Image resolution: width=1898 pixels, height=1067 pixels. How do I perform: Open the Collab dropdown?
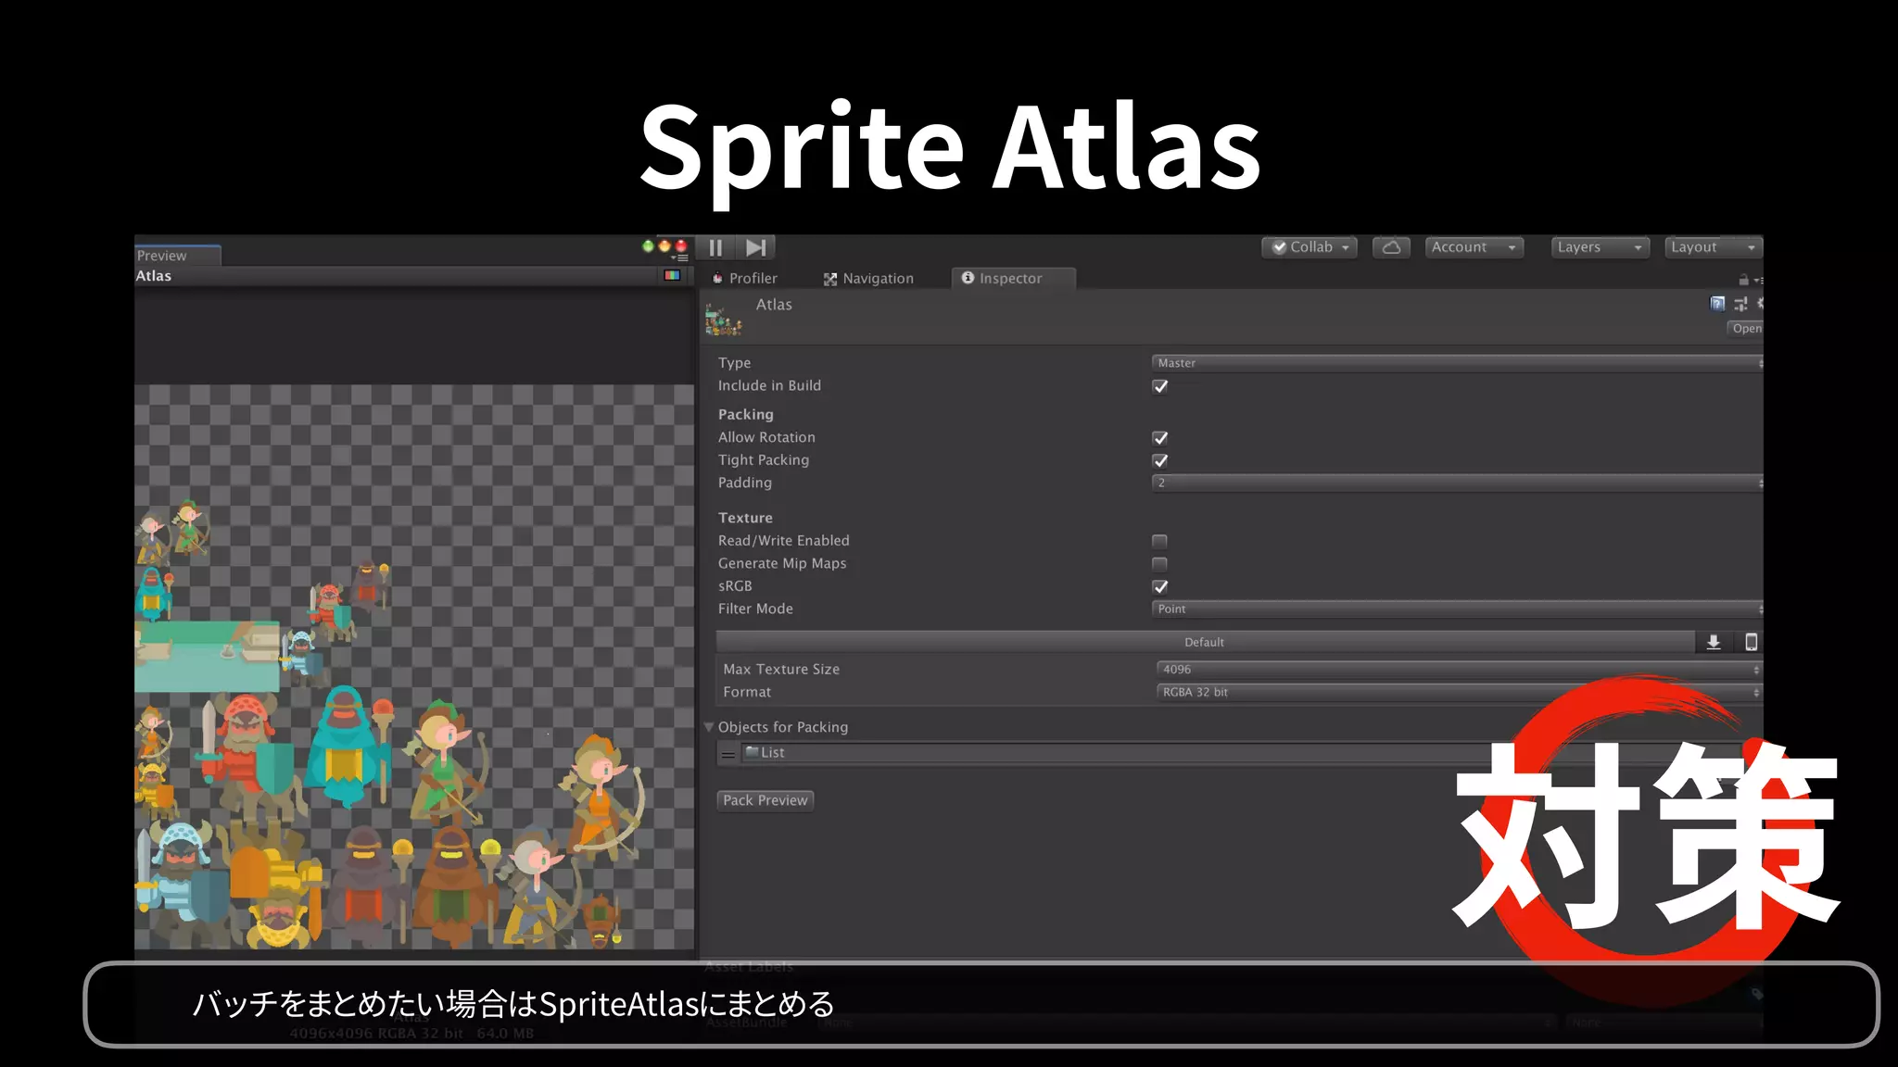coord(1310,247)
